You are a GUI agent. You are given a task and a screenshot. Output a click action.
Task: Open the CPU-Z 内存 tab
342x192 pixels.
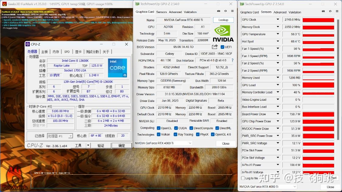(56, 52)
